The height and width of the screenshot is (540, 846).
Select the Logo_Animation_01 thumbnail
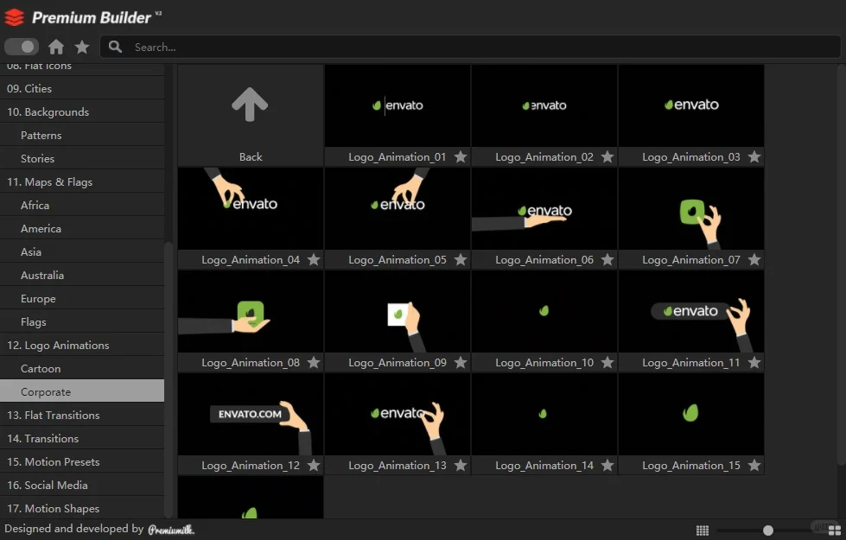[x=398, y=105]
